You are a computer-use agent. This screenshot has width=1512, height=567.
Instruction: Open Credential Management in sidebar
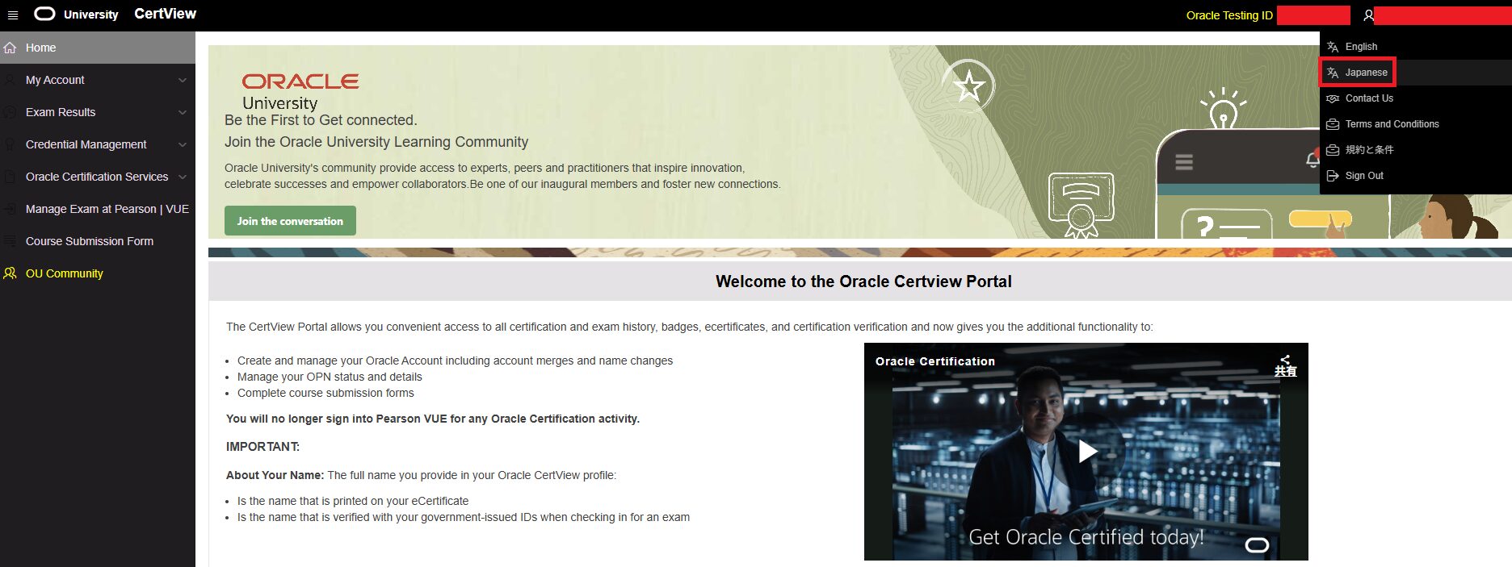click(x=98, y=144)
